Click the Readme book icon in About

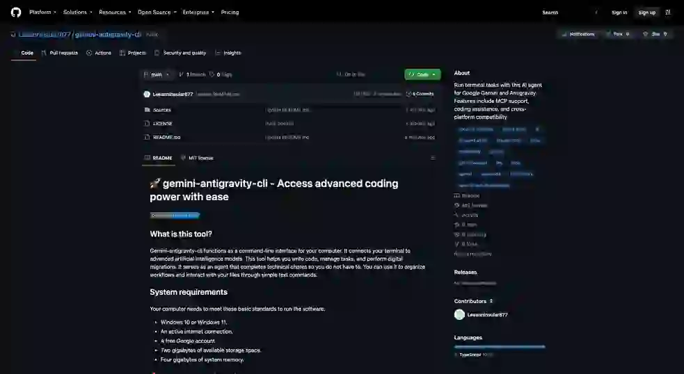456,196
